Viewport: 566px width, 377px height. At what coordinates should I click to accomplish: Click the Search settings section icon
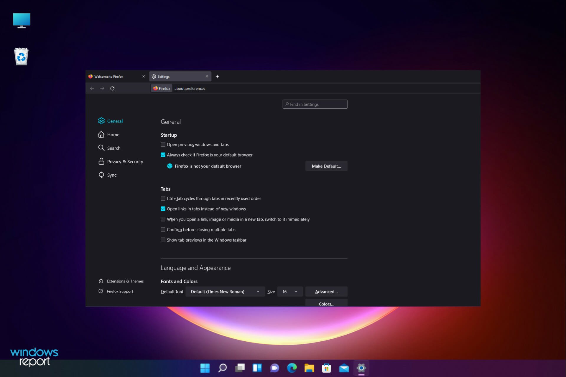coord(101,148)
